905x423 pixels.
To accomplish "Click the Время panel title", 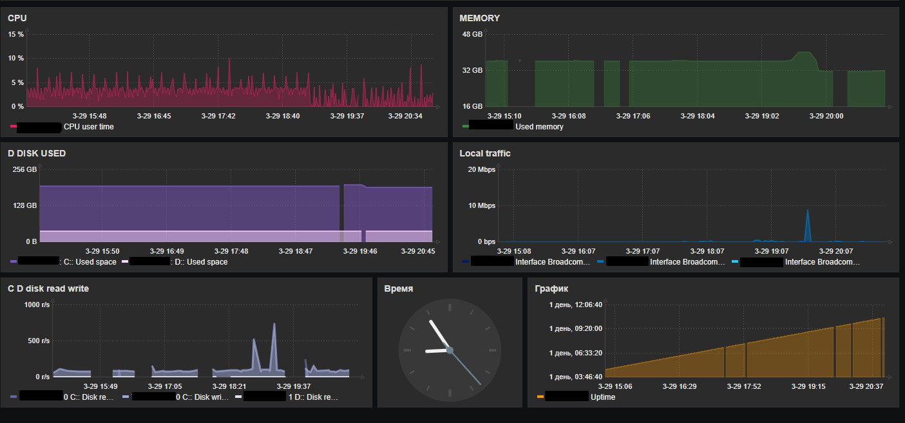I will coord(398,288).
